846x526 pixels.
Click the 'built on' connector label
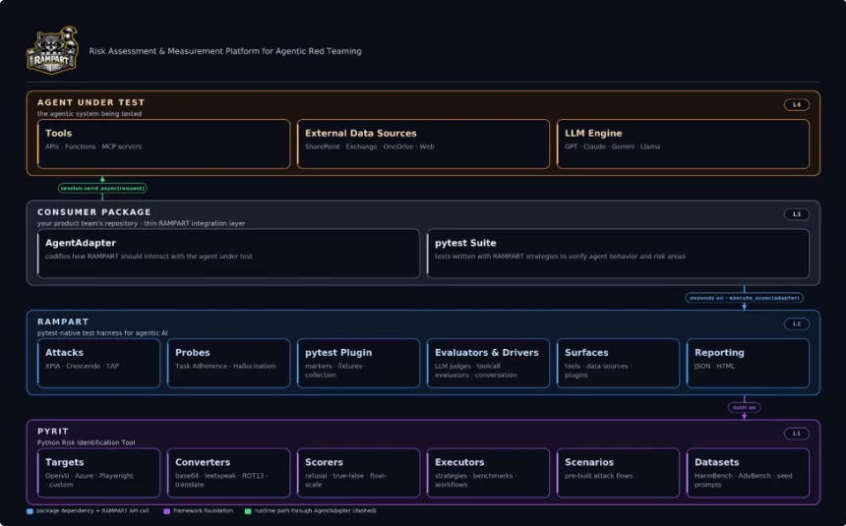(744, 407)
